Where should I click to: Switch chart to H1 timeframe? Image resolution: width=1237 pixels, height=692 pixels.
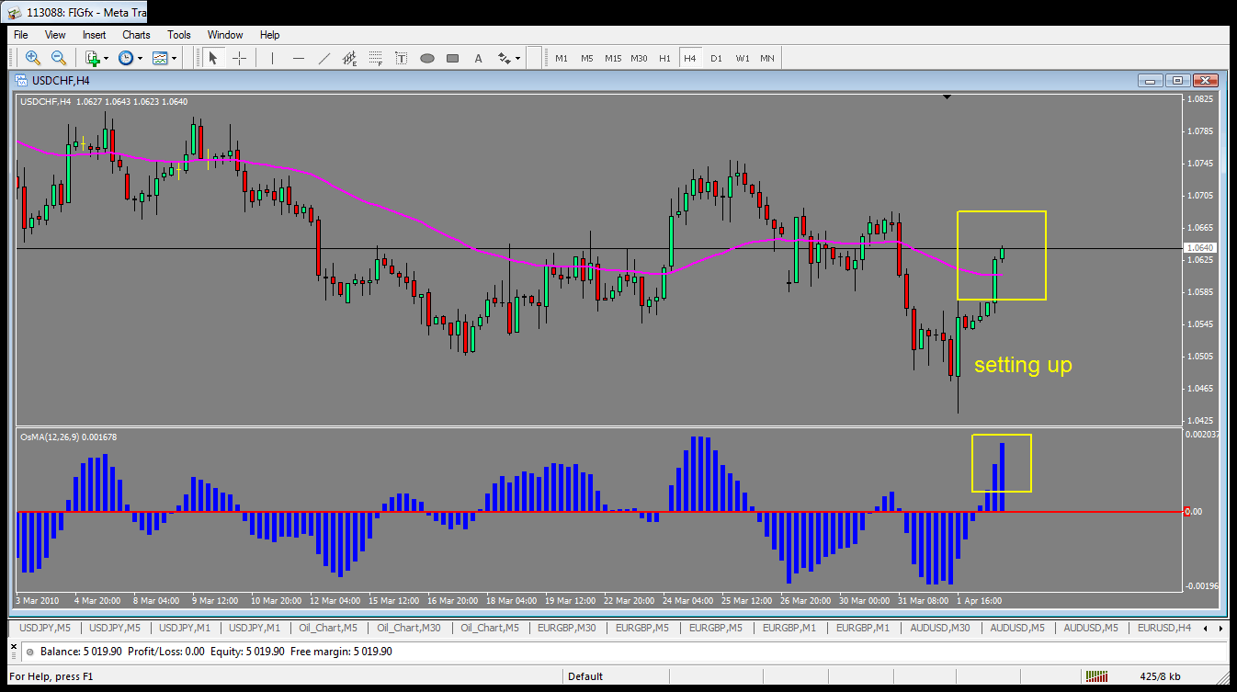(664, 58)
